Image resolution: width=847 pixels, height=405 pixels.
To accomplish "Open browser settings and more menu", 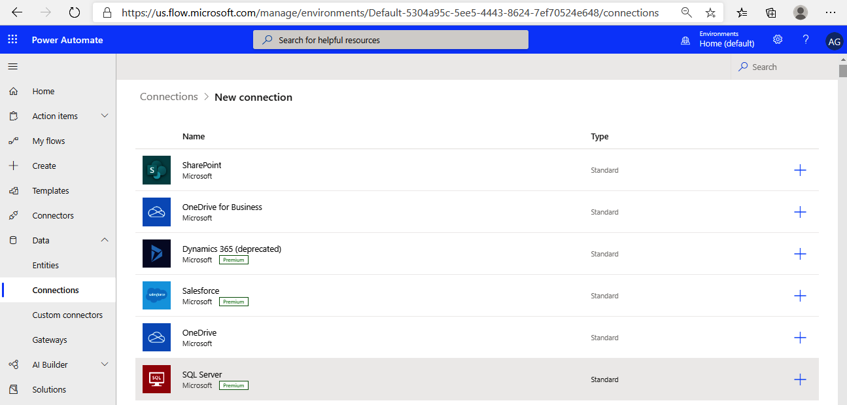I will [x=831, y=12].
